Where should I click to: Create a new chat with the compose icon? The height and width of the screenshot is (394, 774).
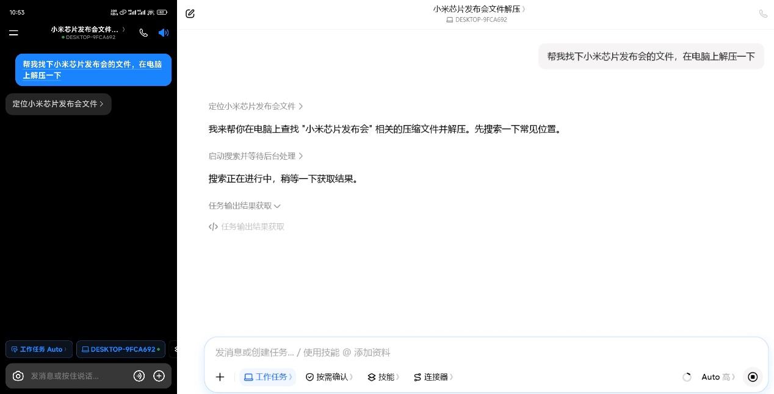coord(190,13)
